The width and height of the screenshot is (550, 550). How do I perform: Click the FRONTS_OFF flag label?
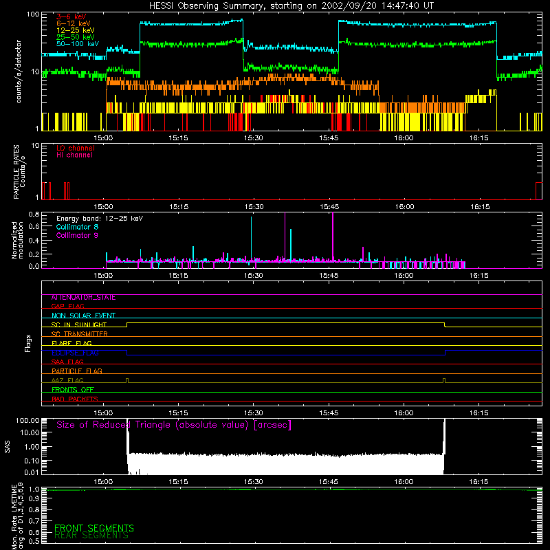pos(73,390)
